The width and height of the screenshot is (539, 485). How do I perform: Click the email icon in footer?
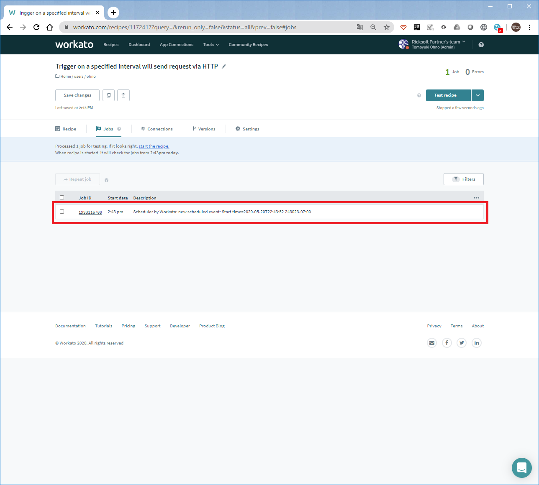(x=432, y=343)
